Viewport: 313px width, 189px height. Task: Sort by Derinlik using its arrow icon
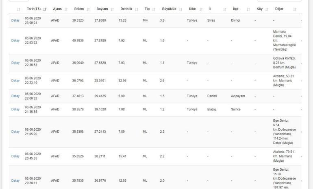click(x=137, y=9)
